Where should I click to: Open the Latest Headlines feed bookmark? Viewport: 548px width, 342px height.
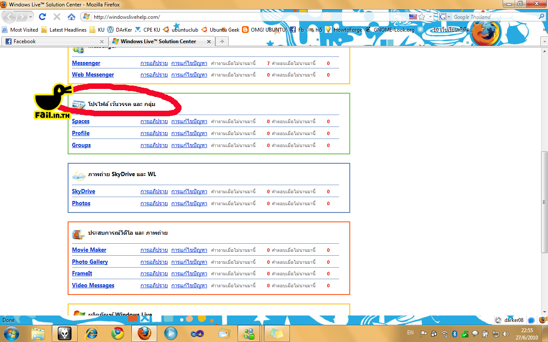pos(64,30)
